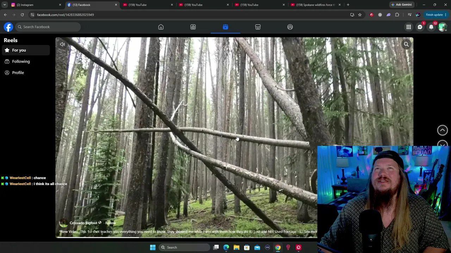This screenshot has height=253, width=451.
Task: Open the second Facebook nav icon beside Home
Action: (x=193, y=27)
